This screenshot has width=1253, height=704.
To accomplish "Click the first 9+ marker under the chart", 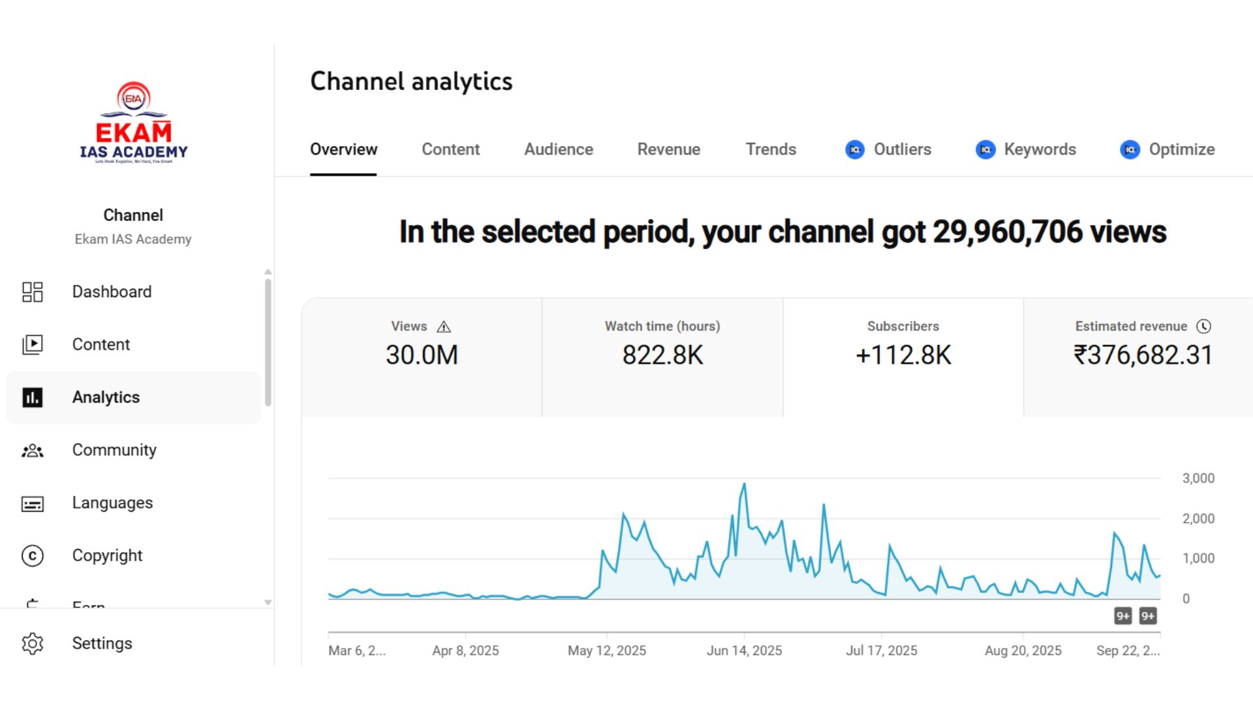I will [1122, 616].
